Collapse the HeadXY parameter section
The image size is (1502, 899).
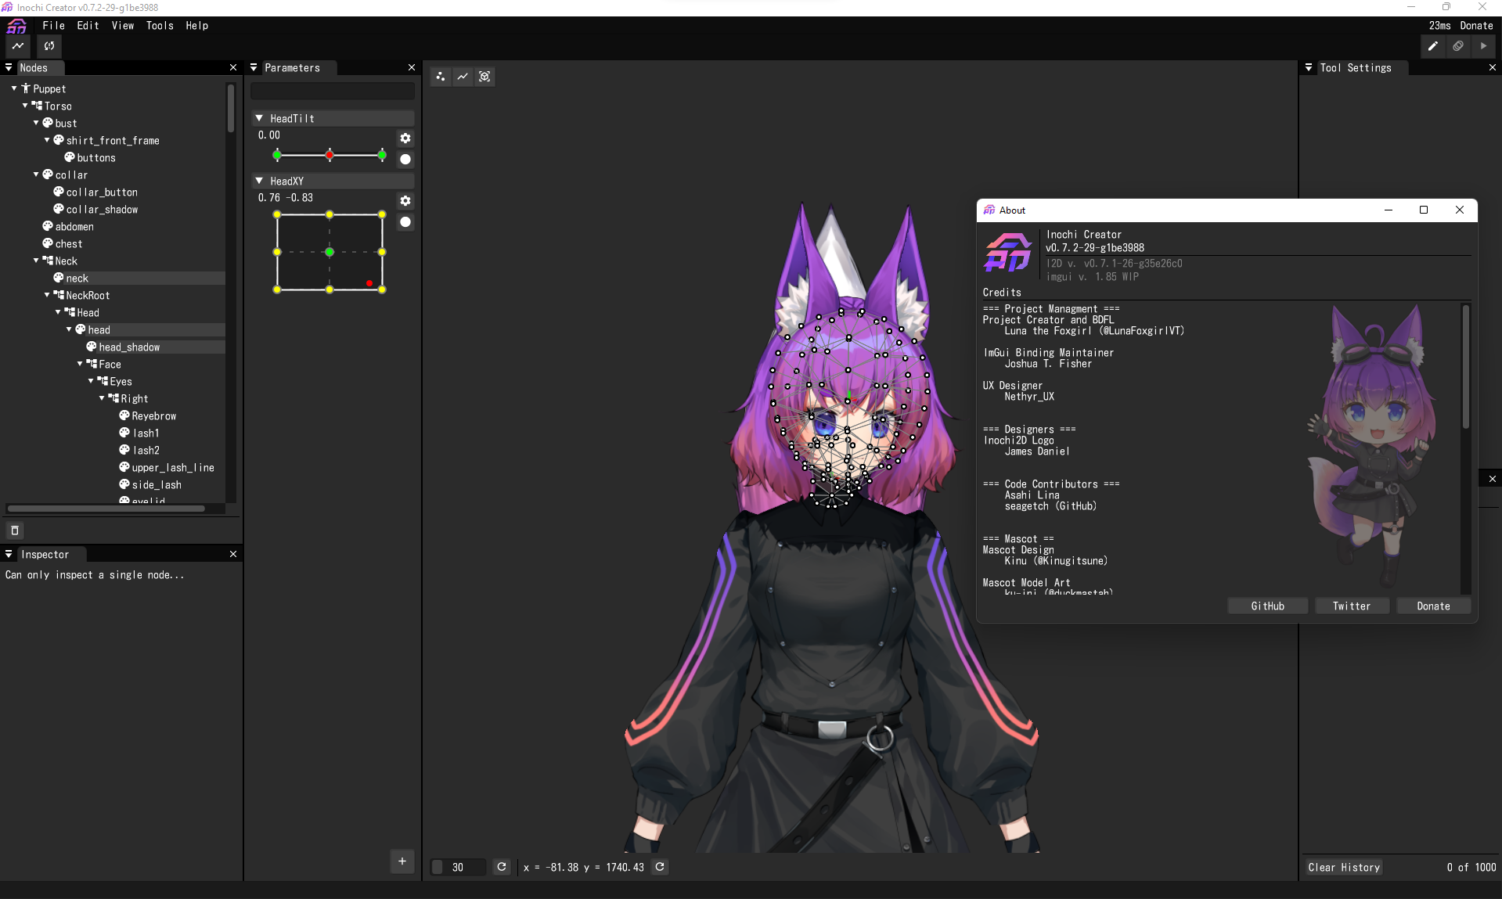click(259, 181)
